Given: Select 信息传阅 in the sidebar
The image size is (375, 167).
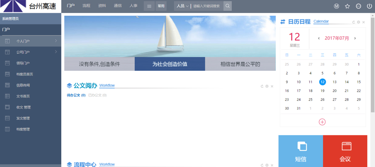Looking at the screenshot, I should point(31,85).
